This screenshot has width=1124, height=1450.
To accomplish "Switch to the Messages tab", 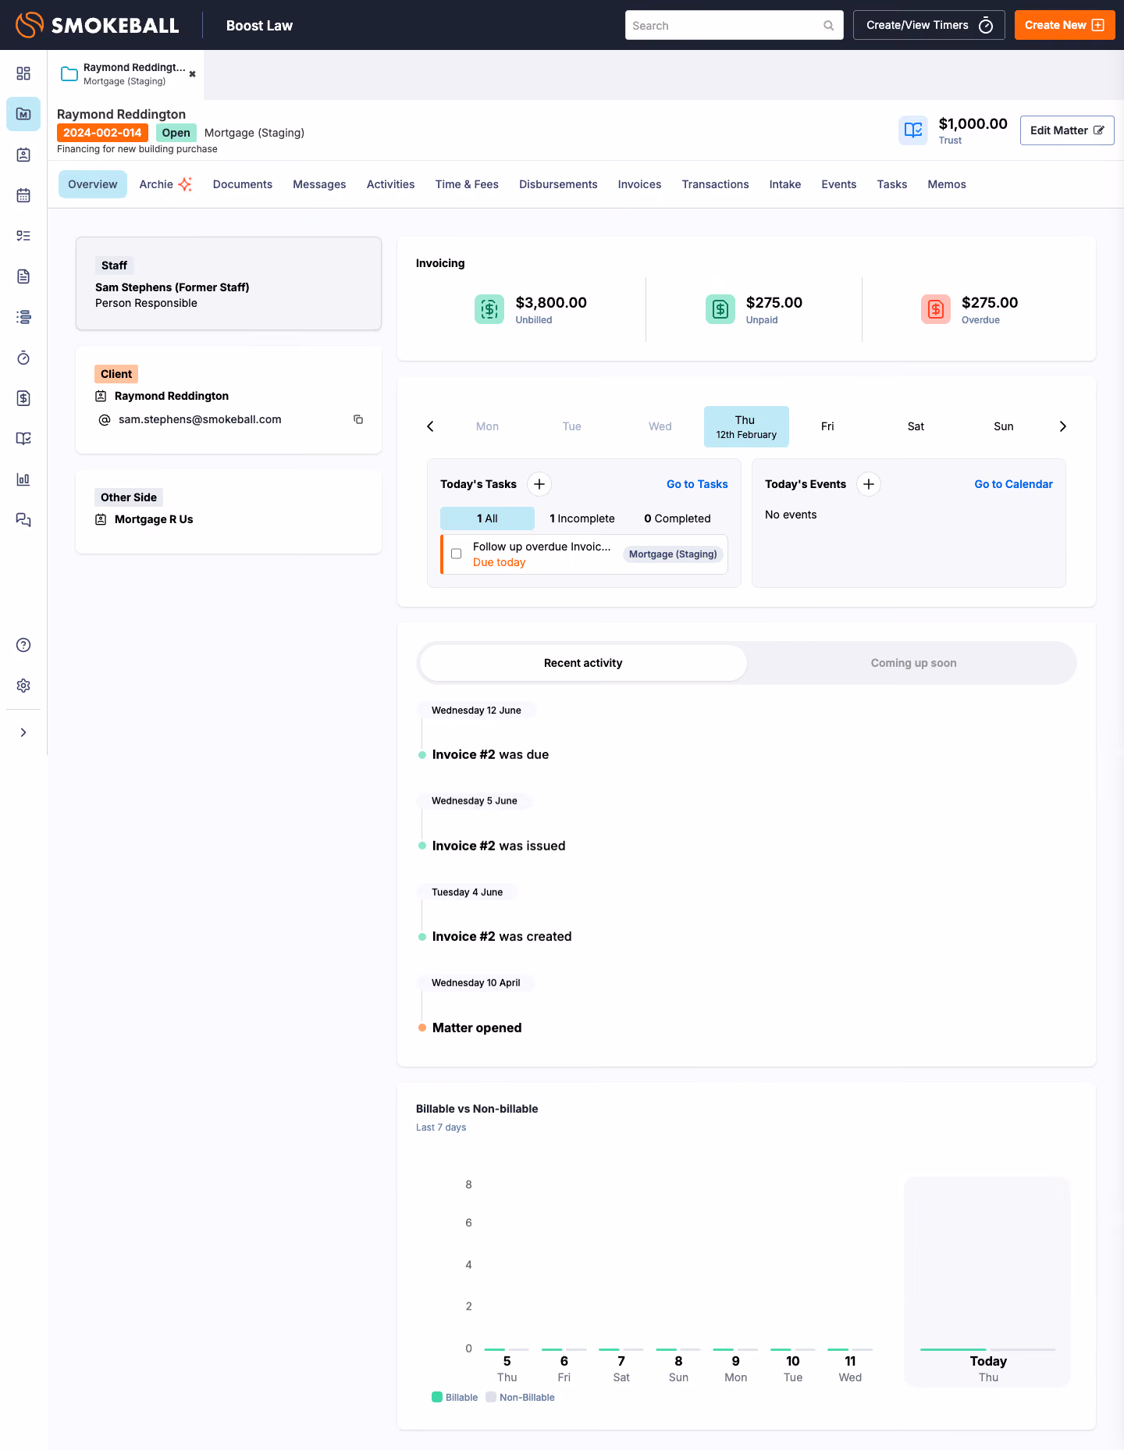I will (319, 184).
